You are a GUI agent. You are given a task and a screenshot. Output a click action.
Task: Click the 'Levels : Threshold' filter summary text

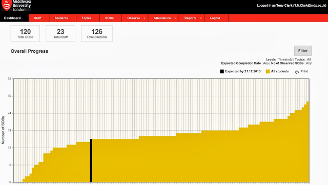pos(279,59)
